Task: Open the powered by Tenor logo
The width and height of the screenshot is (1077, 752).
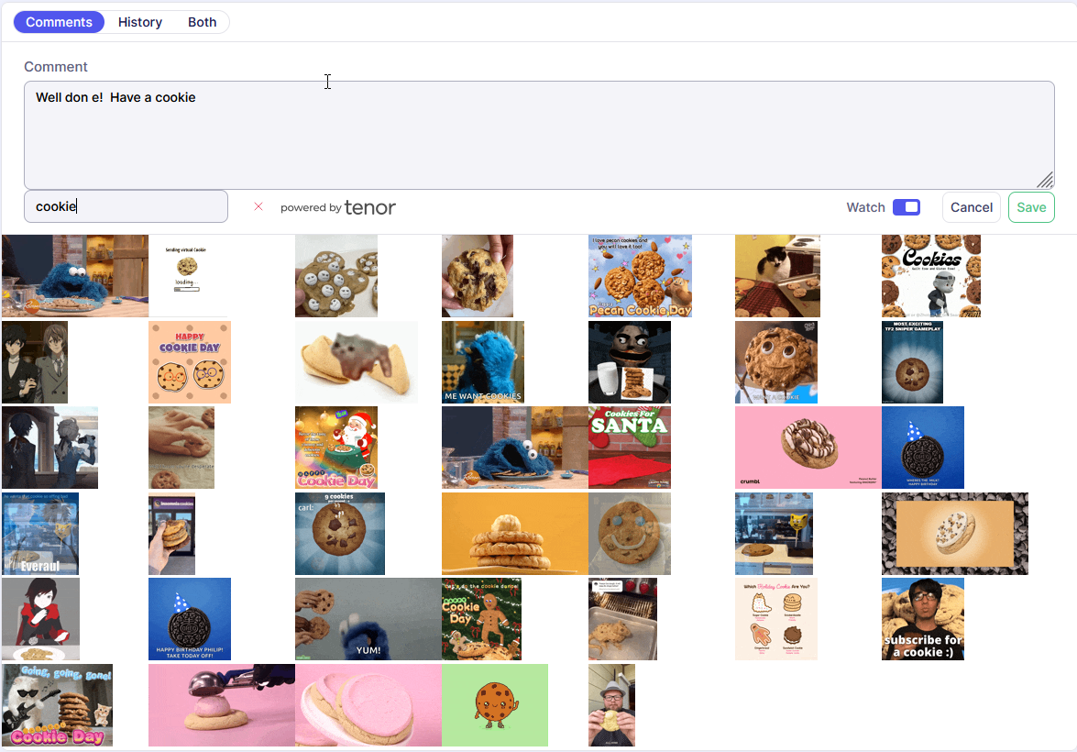Action: (x=337, y=207)
